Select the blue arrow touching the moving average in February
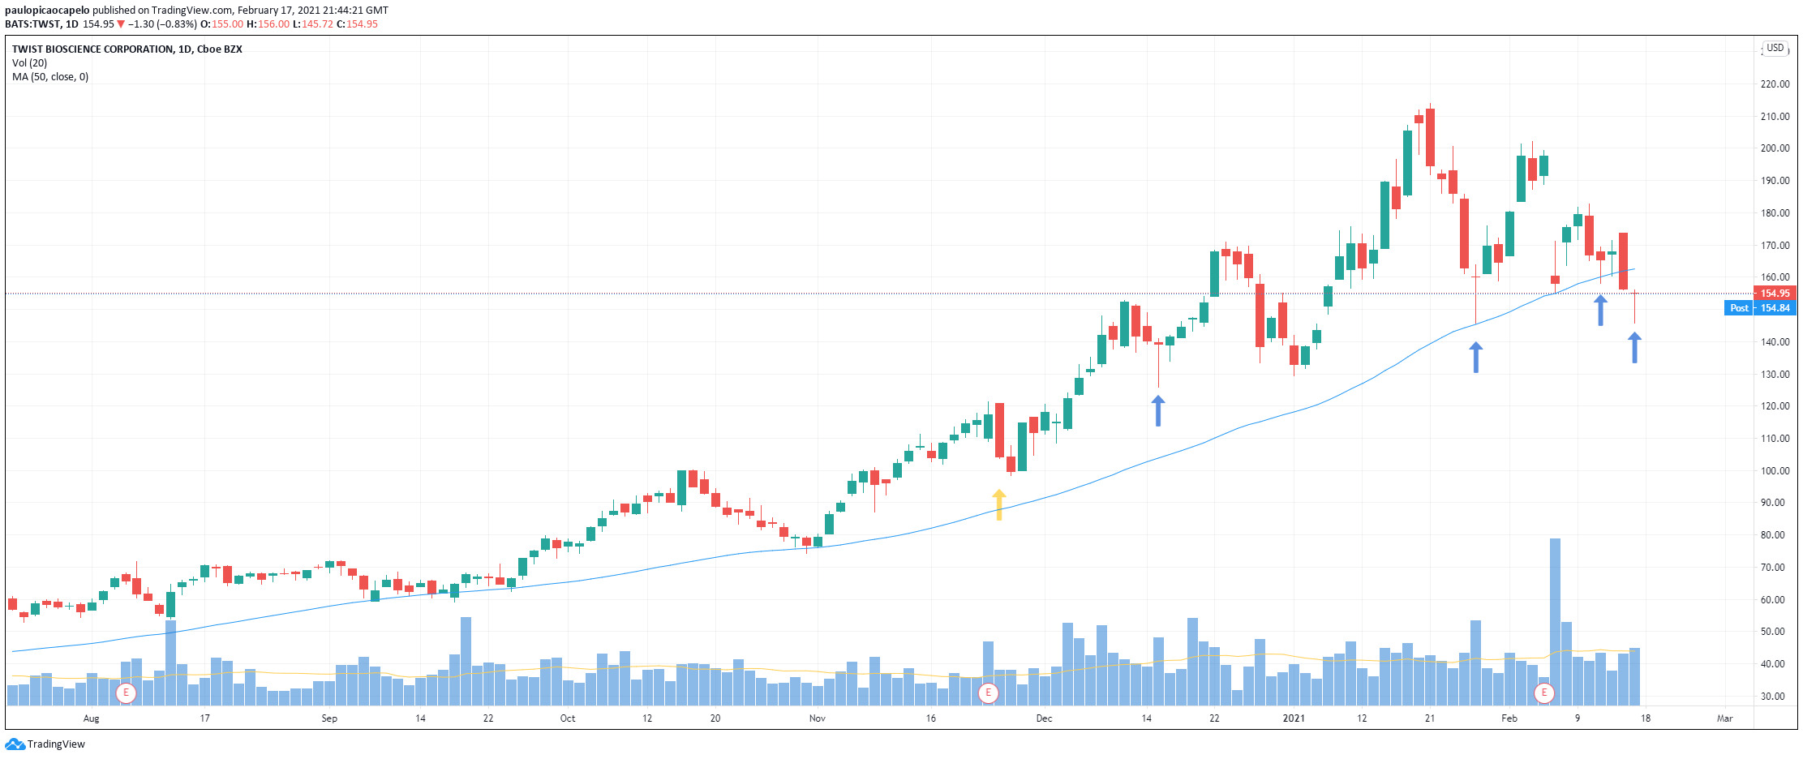This screenshot has height=759, width=1803. pos(1600,310)
